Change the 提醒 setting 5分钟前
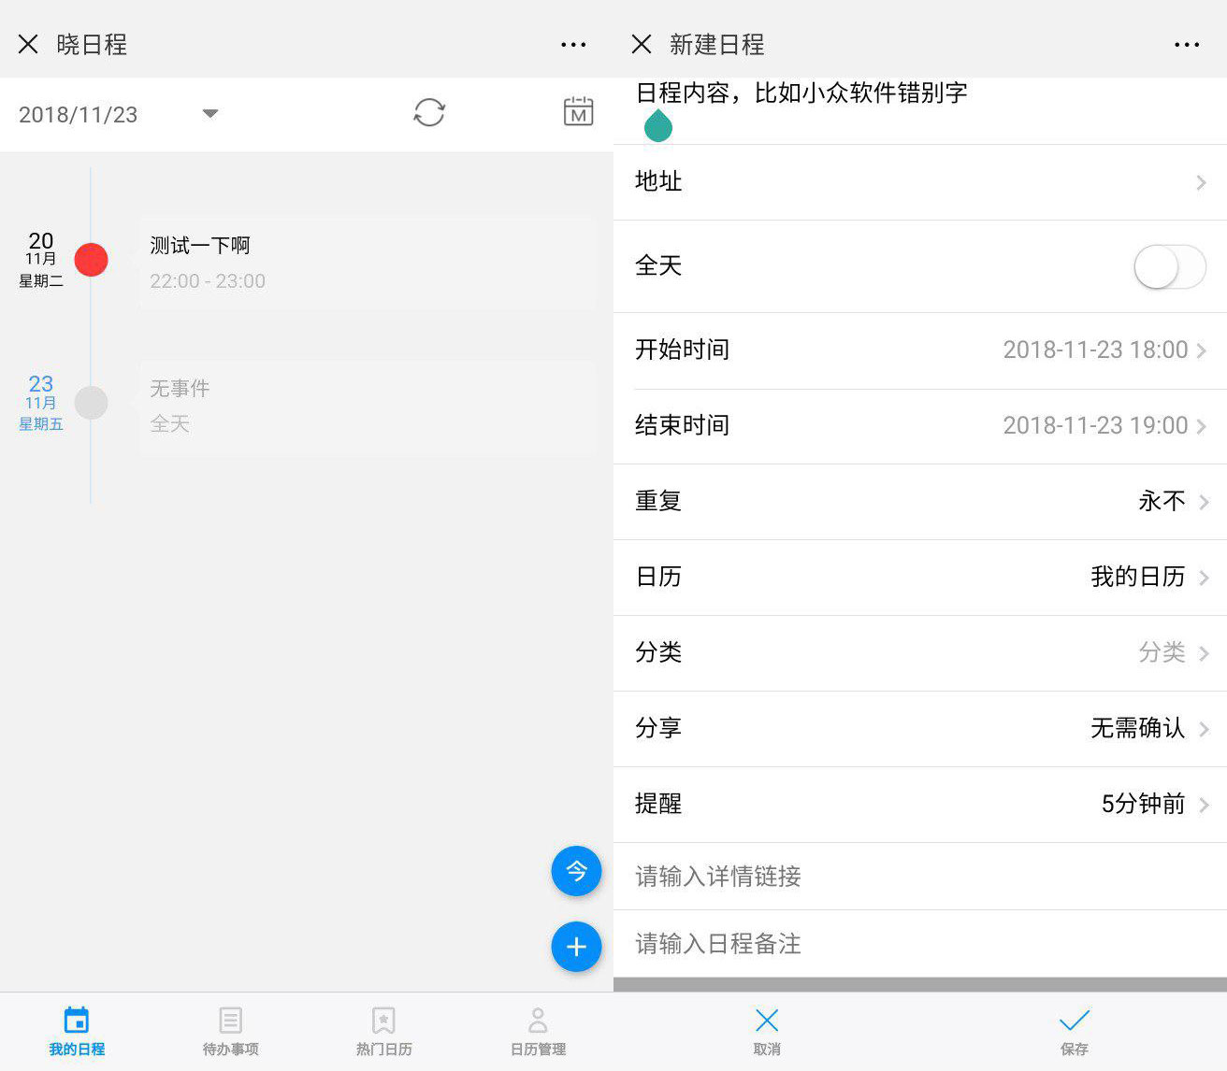The image size is (1227, 1071). pos(920,805)
